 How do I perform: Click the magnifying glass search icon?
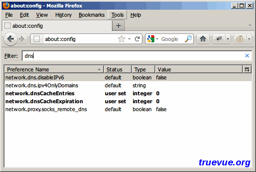pyautogui.click(x=188, y=39)
